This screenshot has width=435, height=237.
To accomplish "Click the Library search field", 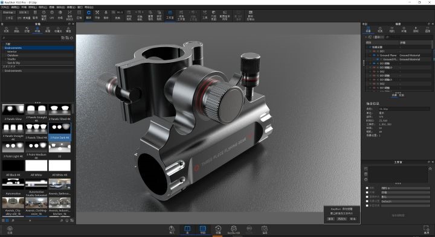I will coord(31,37).
